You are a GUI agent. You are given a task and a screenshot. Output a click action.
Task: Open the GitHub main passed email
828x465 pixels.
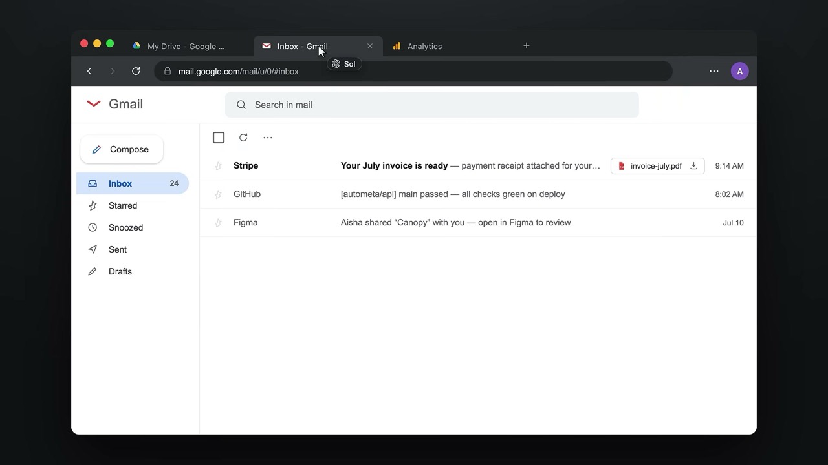pos(478,194)
